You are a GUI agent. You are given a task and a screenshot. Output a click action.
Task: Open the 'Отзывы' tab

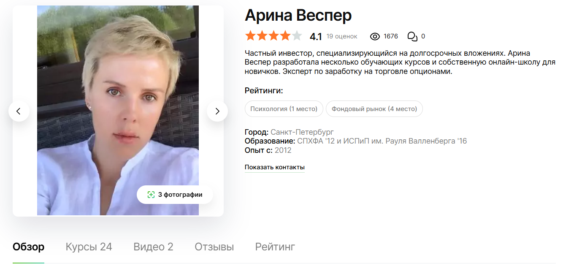tap(214, 247)
